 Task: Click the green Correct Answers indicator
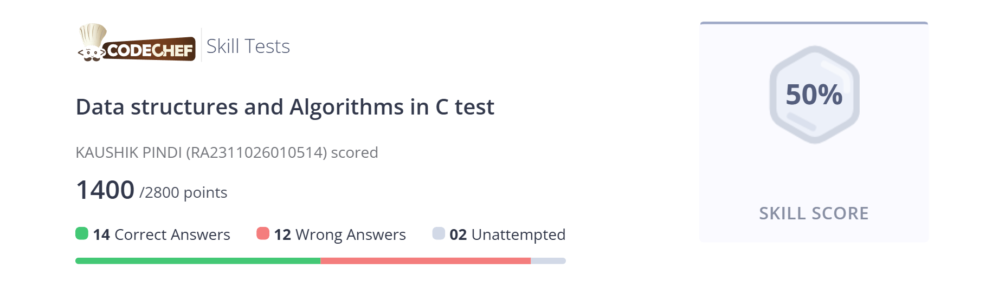pos(82,233)
